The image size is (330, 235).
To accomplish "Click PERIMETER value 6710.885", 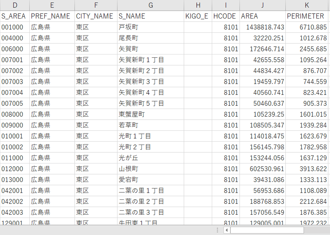I will (307, 27).
